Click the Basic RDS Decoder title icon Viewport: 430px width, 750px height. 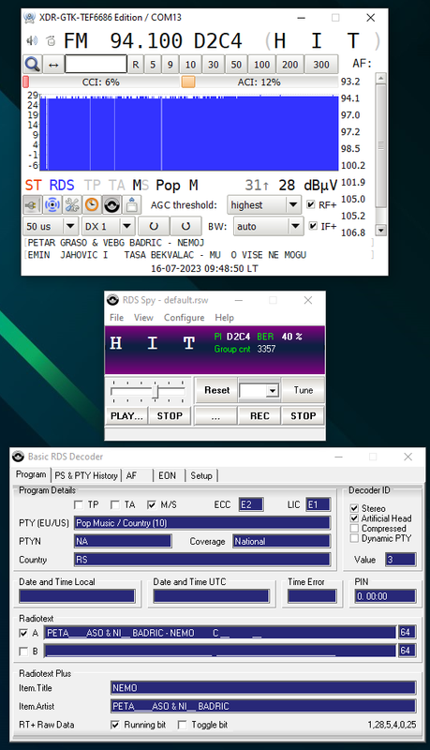click(18, 457)
